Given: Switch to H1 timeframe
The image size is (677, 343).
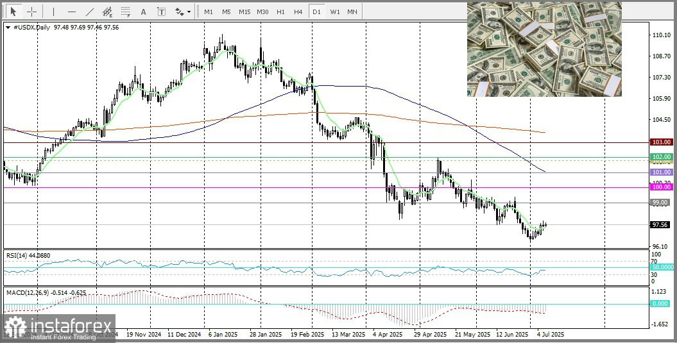Looking at the screenshot, I should click(x=280, y=12).
